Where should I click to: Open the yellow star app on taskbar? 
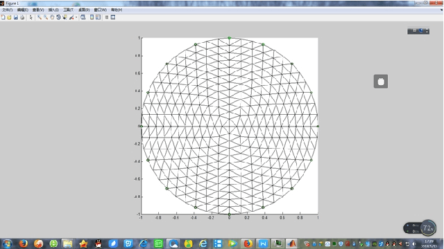click(x=83, y=243)
